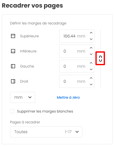Click the bottom margin icon beside Inférieure

(x=13, y=51)
